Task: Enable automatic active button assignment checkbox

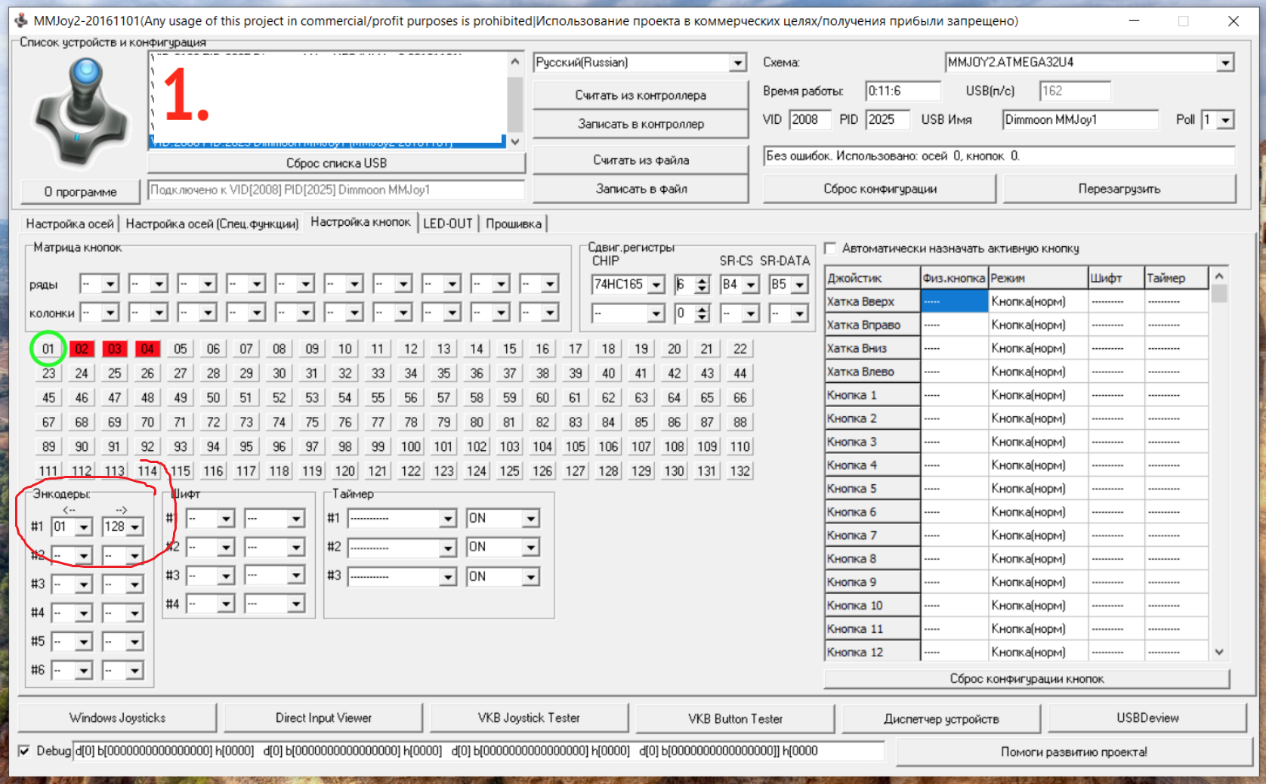Action: (831, 248)
